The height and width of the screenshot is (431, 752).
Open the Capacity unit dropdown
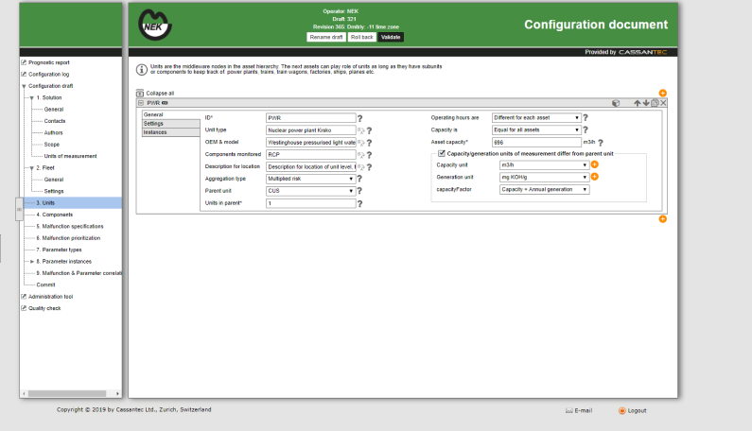544,164
